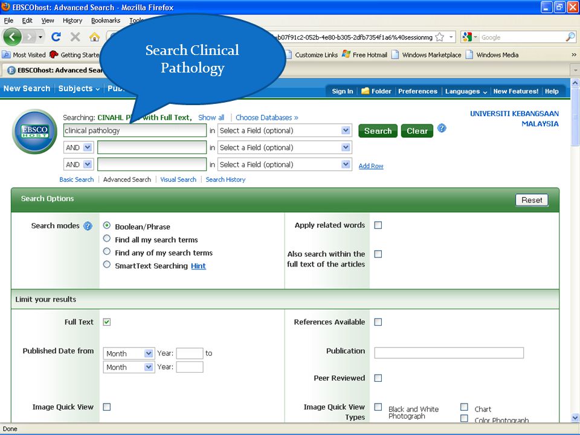The image size is (580, 435).
Task: Click the Firefox Back navigation button
Action: [x=12, y=37]
